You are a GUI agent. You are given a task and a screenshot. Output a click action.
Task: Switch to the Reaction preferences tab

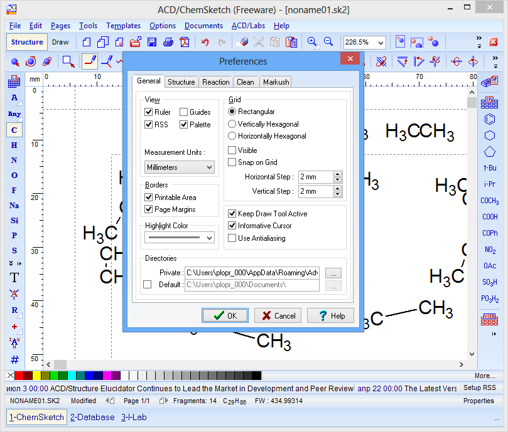pos(216,82)
